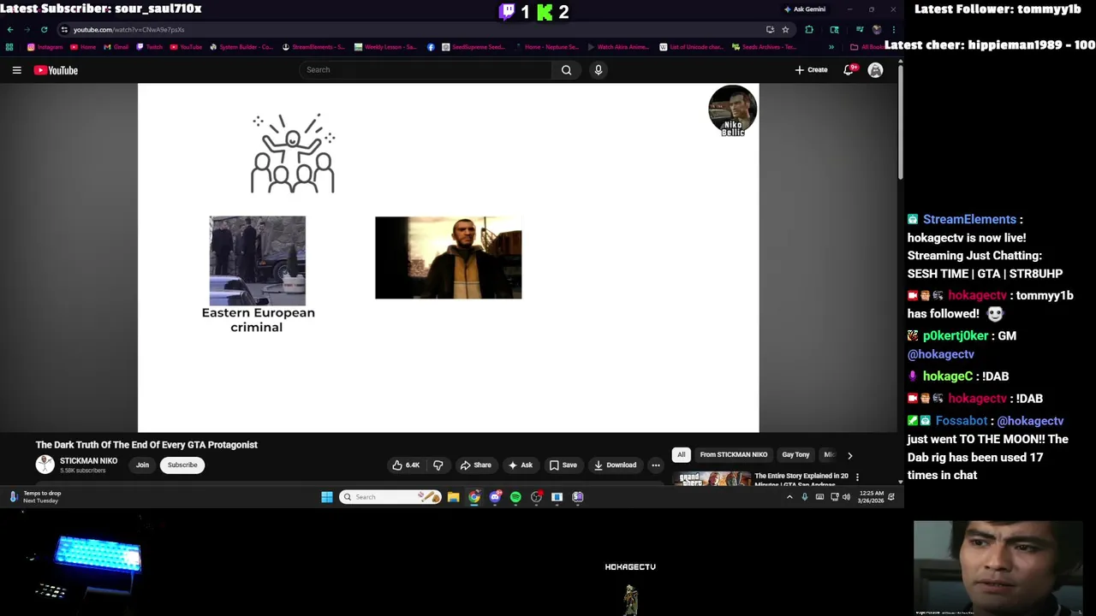
Task: Open the browser extensions puzzle icon
Action: (x=809, y=29)
